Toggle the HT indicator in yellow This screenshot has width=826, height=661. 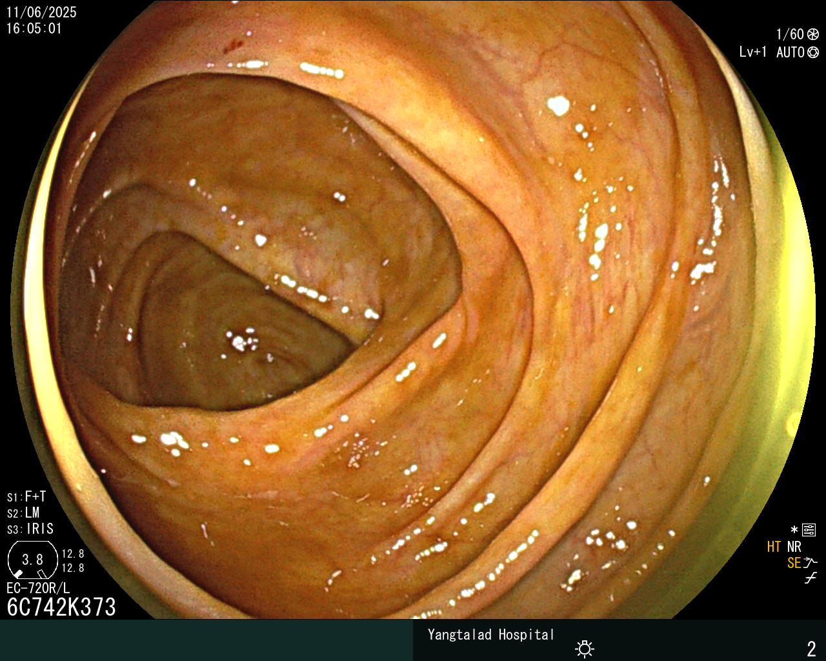click(x=774, y=547)
